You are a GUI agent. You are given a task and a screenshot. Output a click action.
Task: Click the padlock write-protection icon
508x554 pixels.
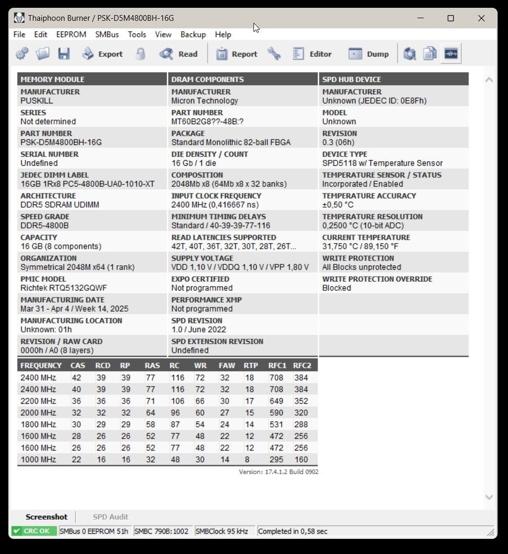click(141, 54)
